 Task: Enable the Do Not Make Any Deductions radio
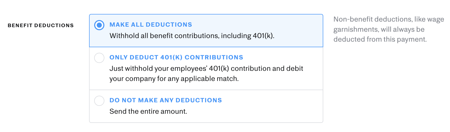(x=99, y=101)
